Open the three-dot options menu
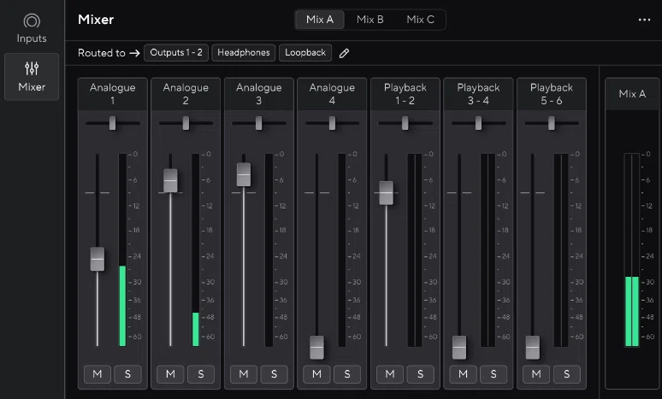 [644, 20]
